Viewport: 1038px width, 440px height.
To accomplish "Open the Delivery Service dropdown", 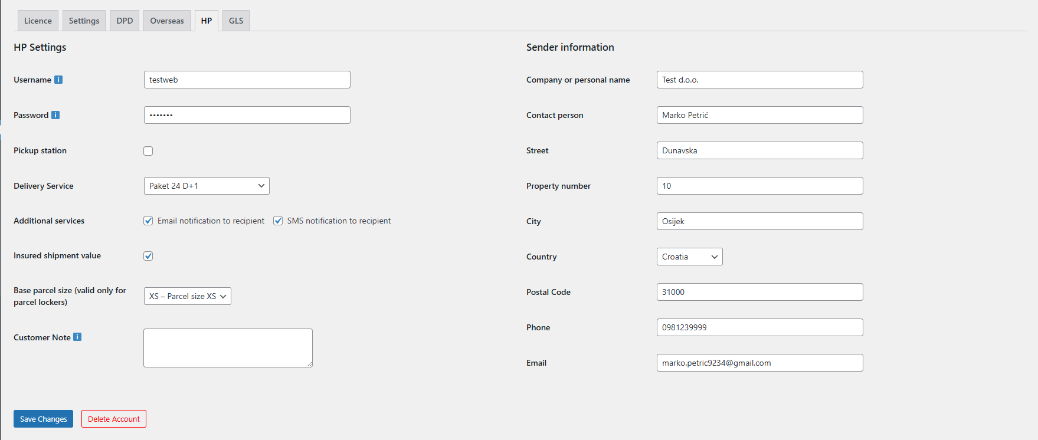I will coord(207,186).
